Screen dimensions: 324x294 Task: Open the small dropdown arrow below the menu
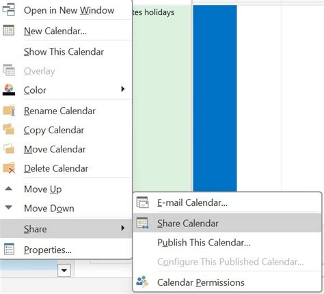[64, 271]
